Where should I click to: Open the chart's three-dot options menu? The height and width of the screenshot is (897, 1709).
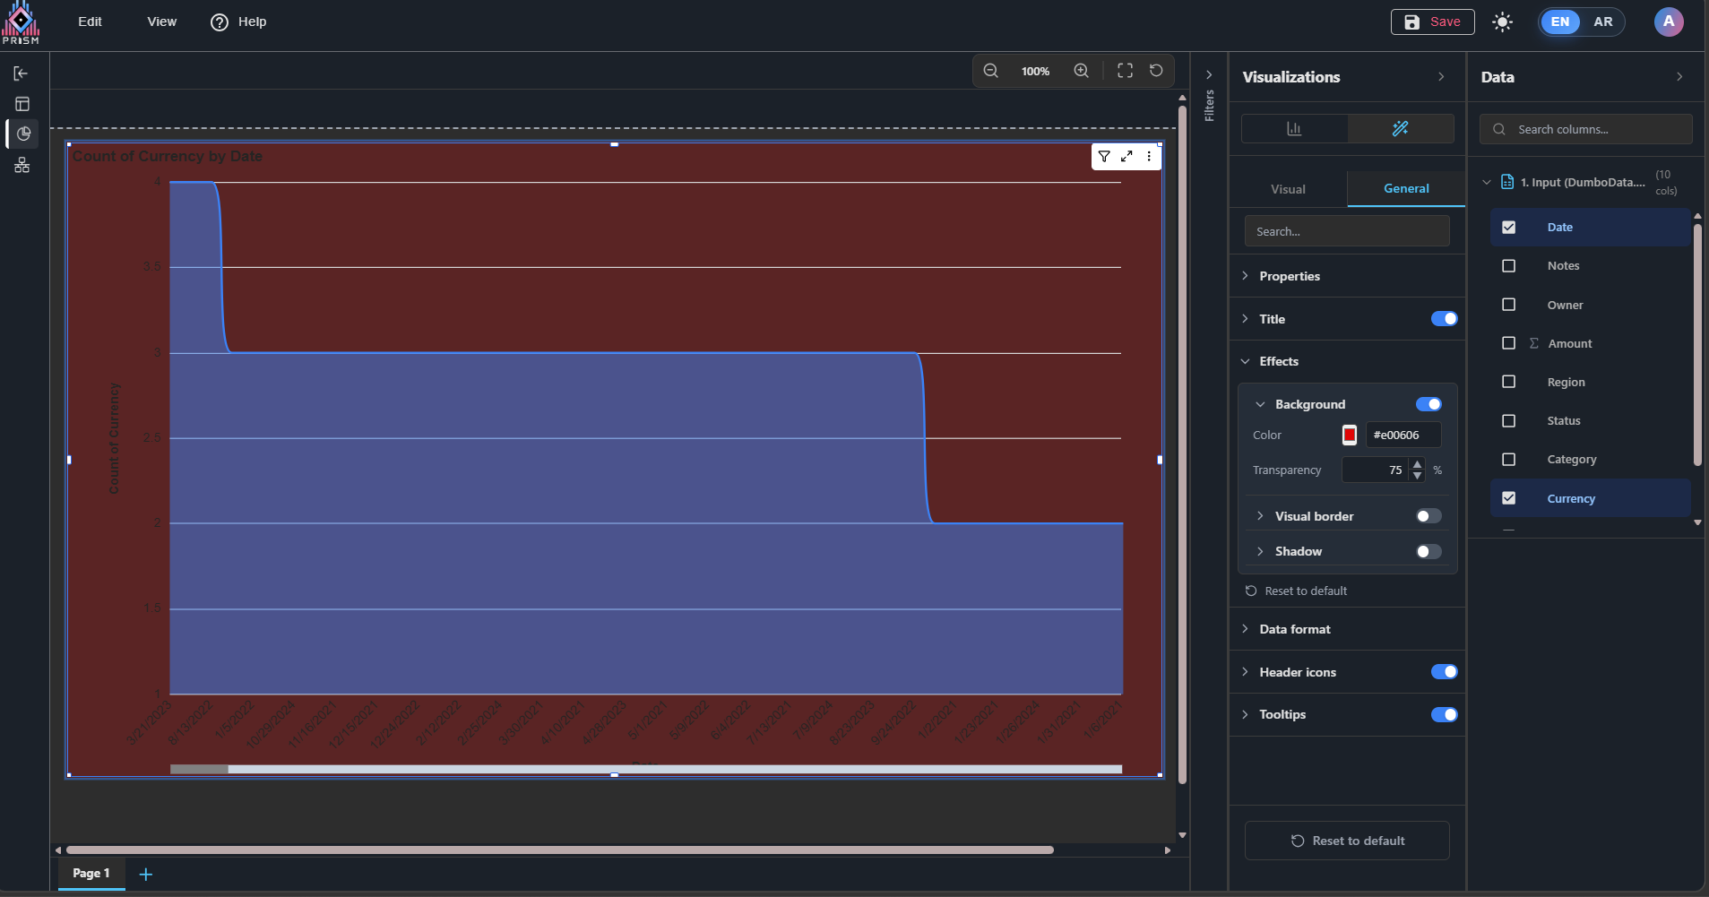point(1149,156)
